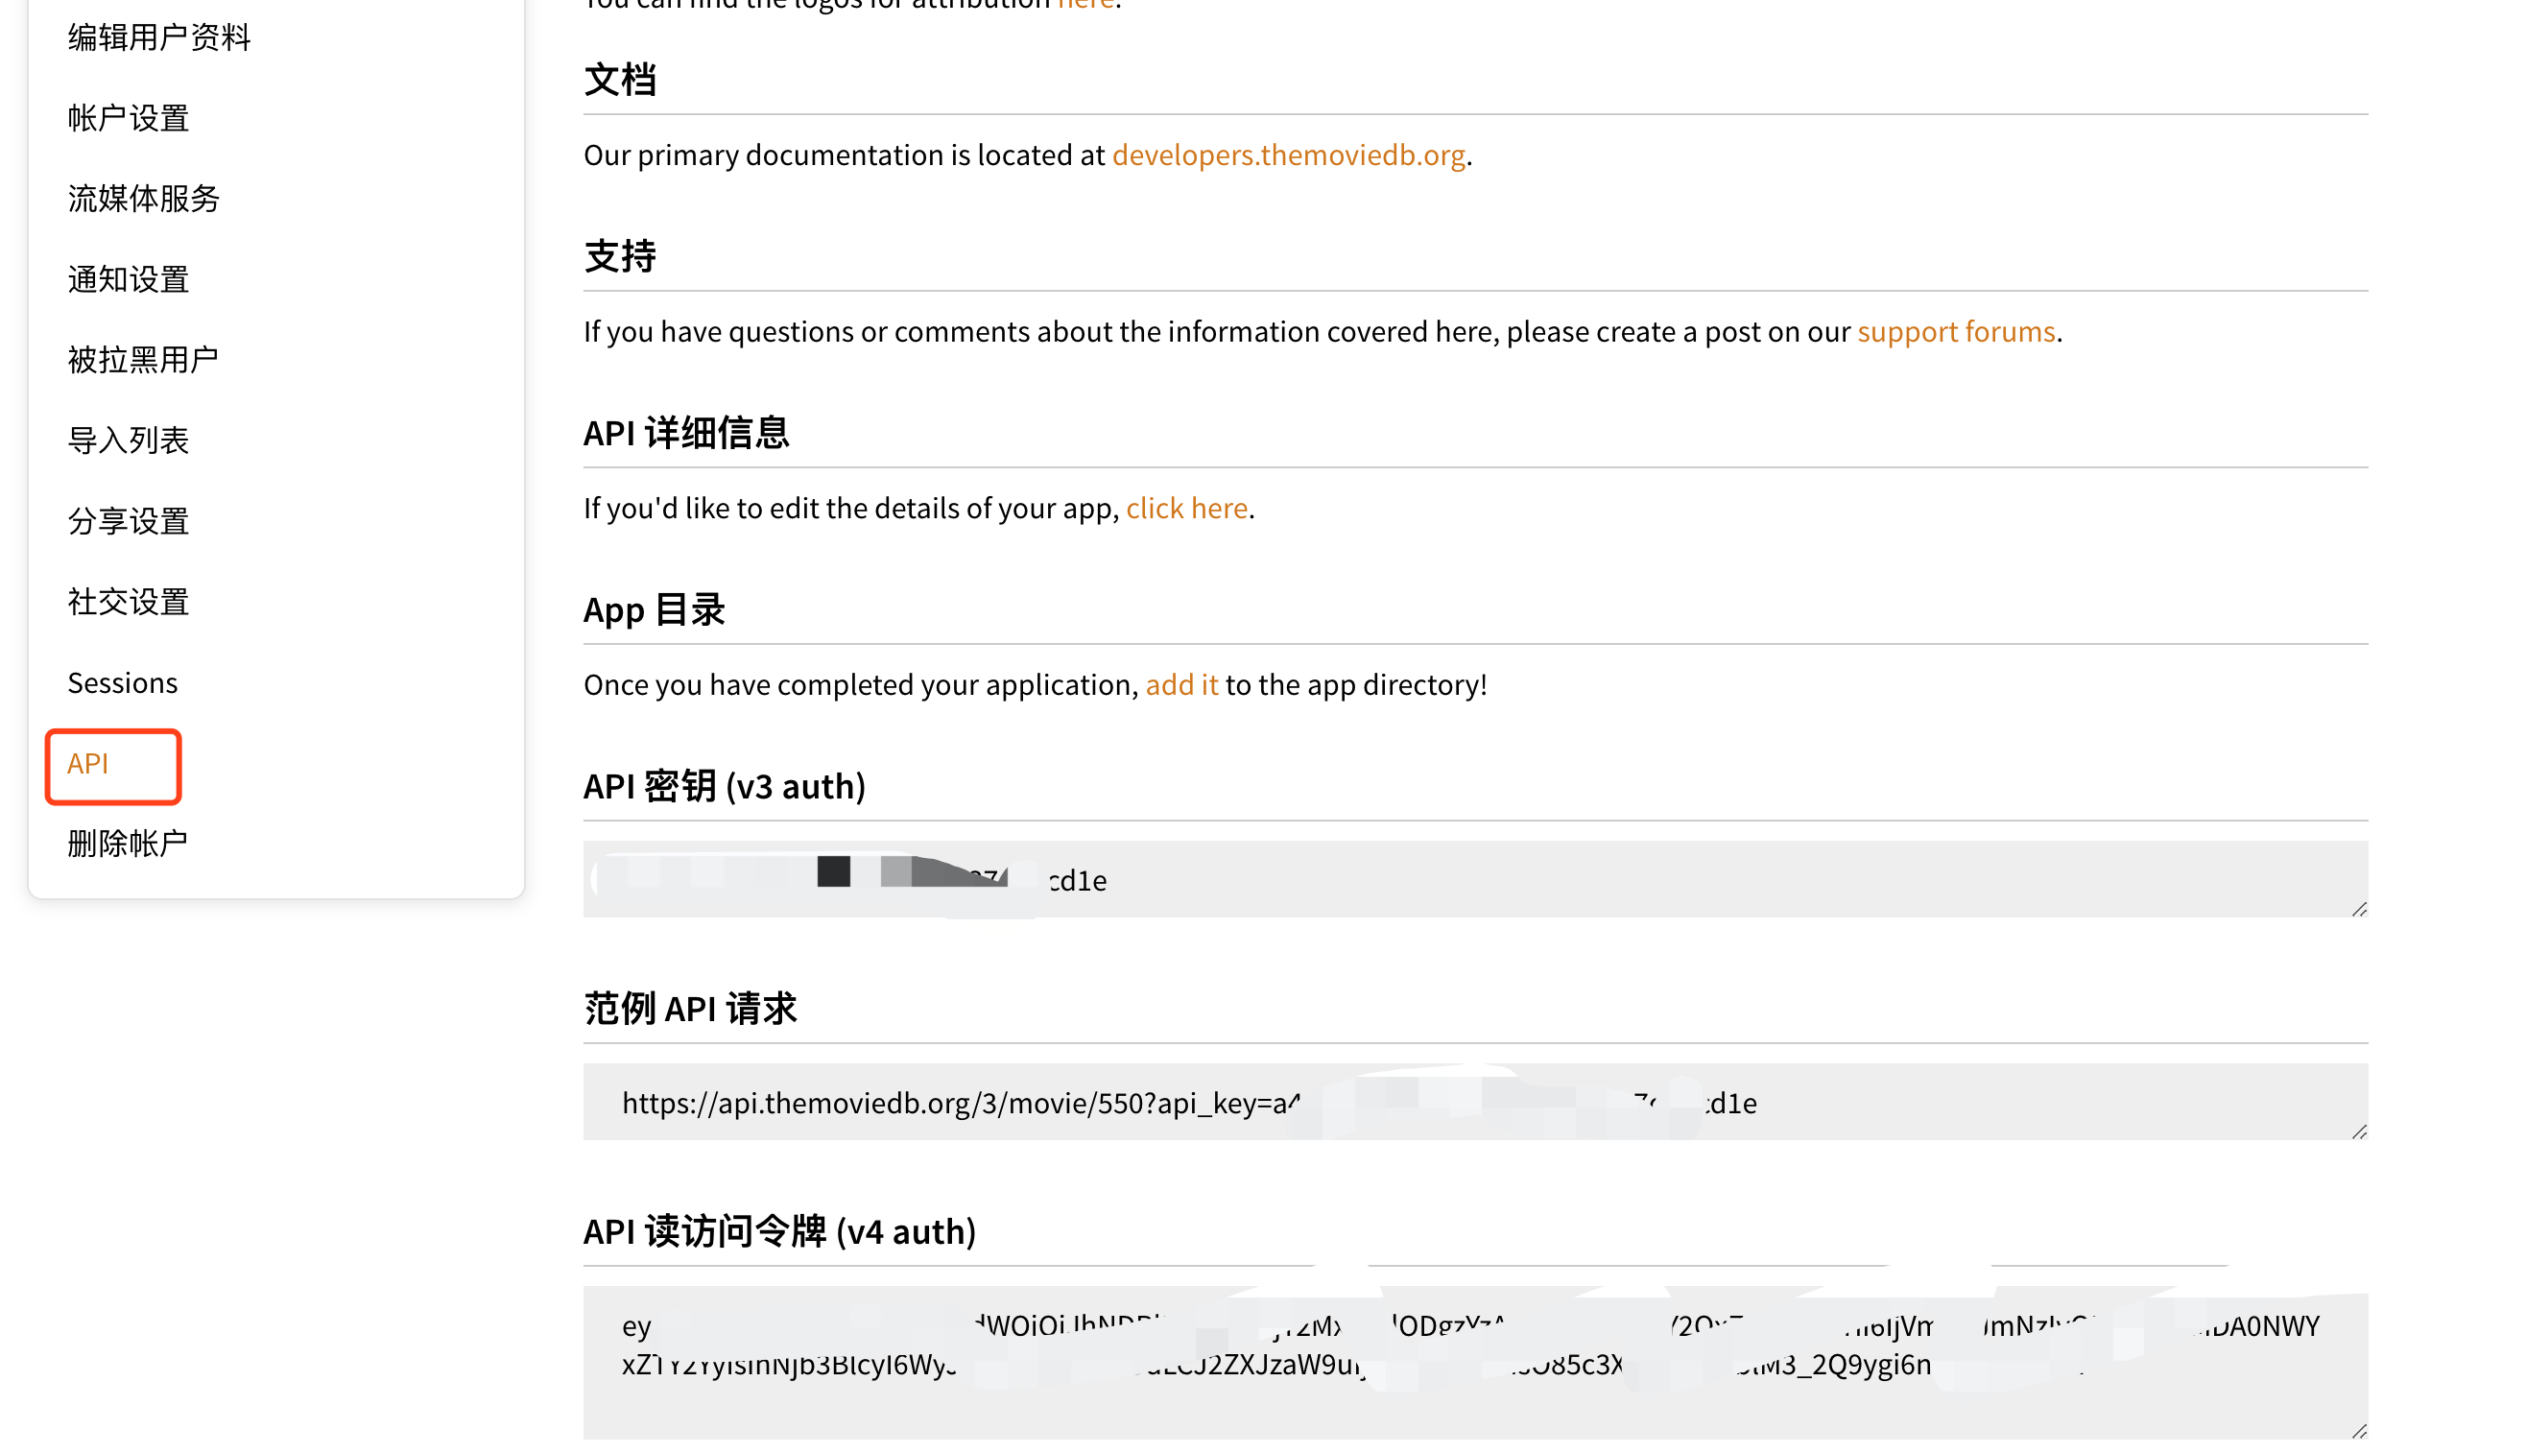Click the 'here' attribution logos link
Image resolution: width=2526 pixels, height=1453 pixels.
coord(1084,5)
